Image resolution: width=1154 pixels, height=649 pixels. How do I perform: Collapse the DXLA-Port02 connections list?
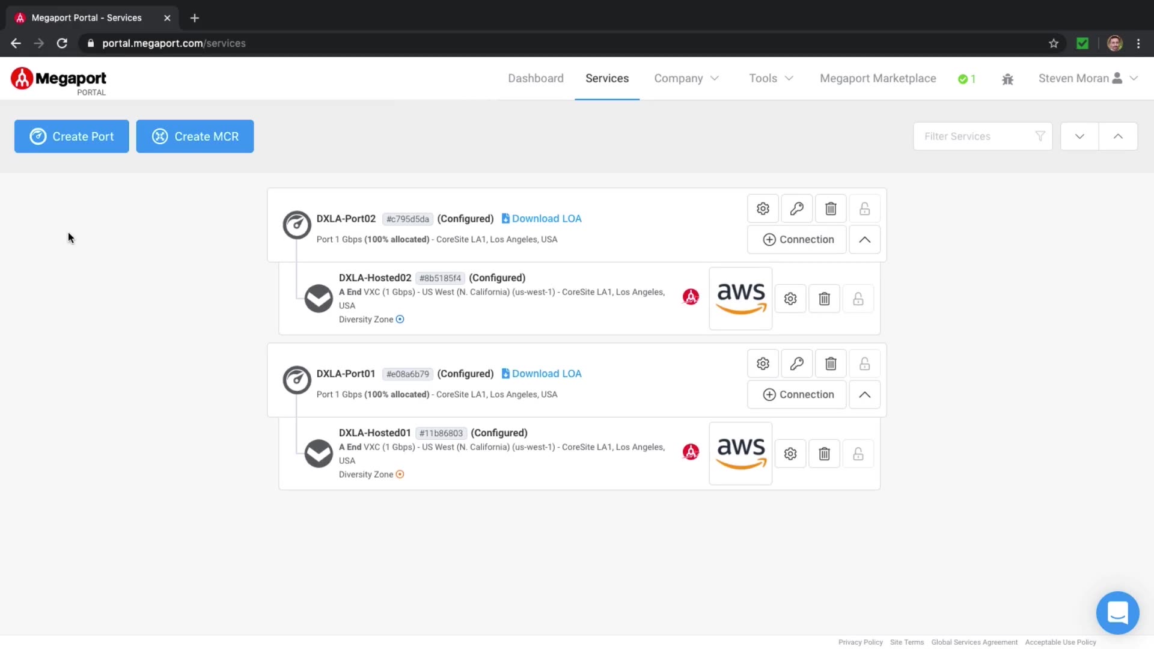tap(864, 240)
